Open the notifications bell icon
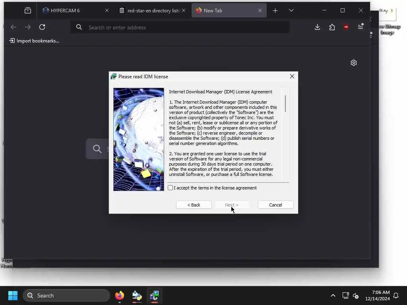Screen dimensions: 407x305 (396, 295)
